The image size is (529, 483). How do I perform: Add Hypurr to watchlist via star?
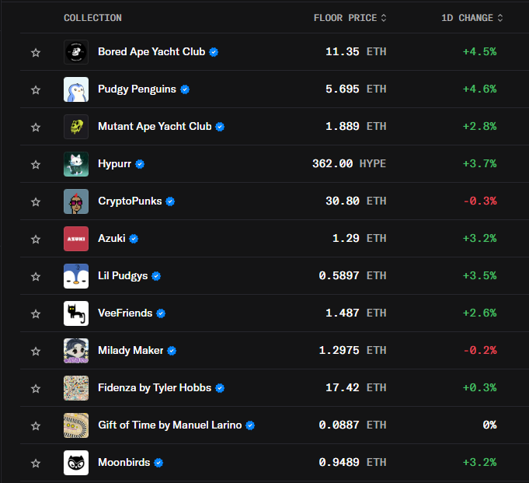[36, 164]
